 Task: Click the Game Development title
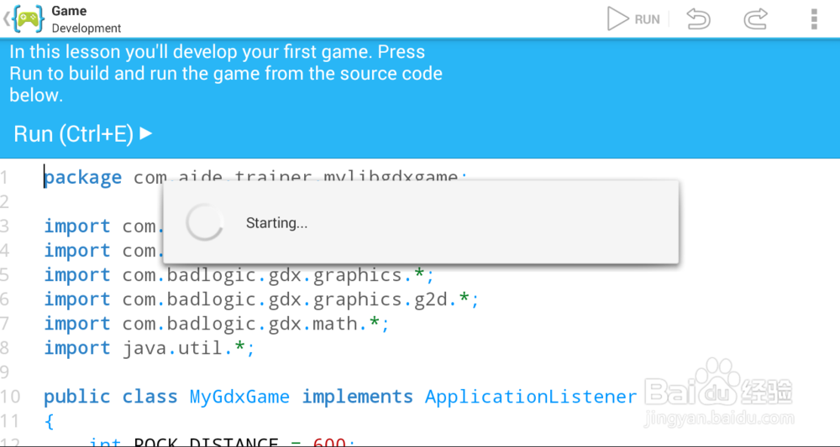tap(86, 18)
